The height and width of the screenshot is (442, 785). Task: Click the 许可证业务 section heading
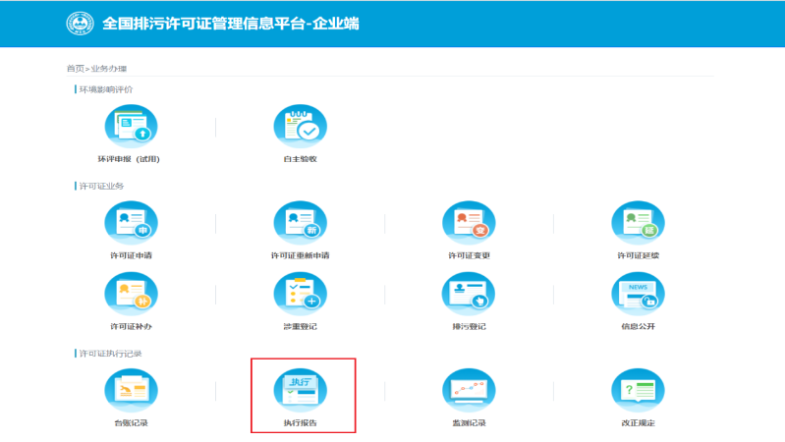101,186
